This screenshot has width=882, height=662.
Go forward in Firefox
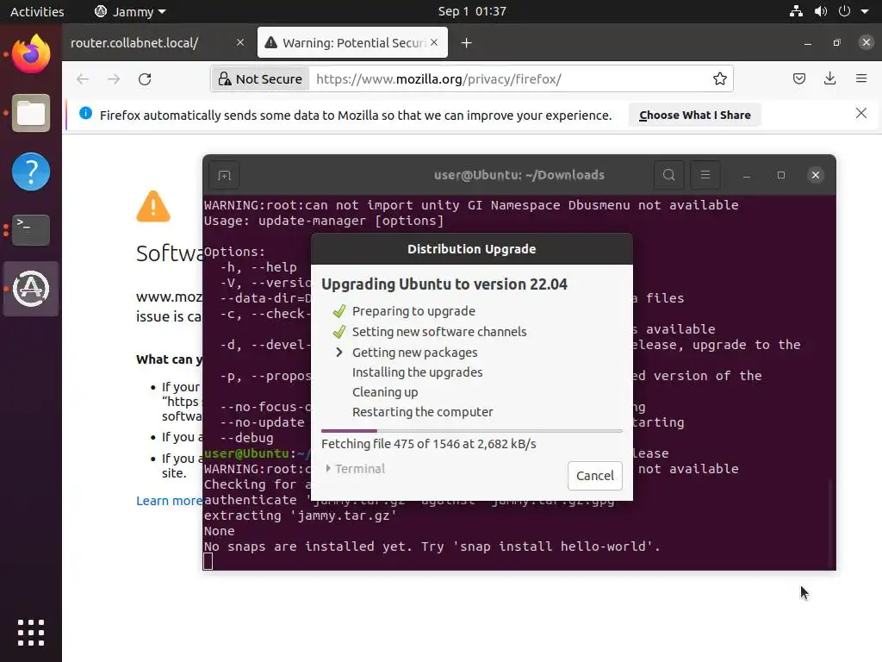click(x=114, y=78)
